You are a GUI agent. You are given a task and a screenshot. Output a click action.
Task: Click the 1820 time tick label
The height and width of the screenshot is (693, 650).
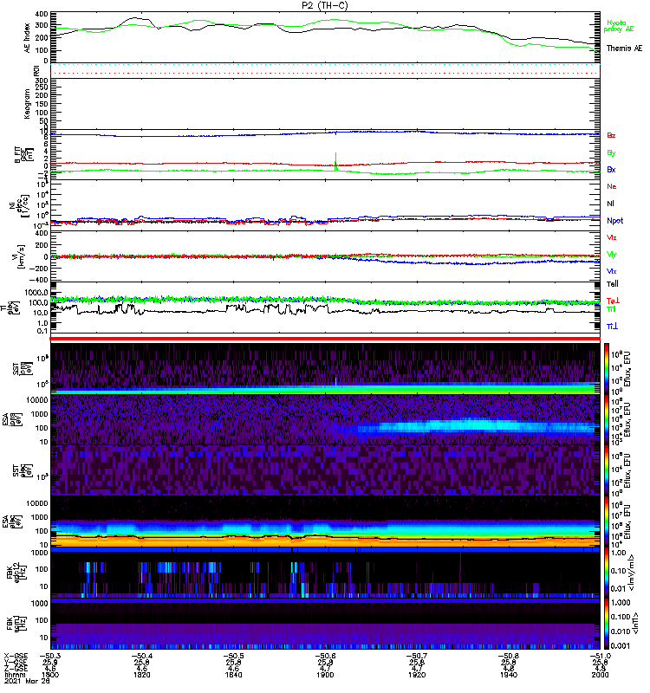tap(141, 675)
